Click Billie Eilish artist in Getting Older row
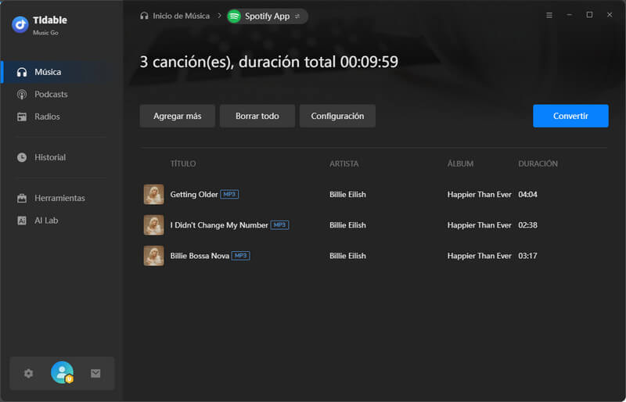This screenshot has height=402, width=626. [x=347, y=195]
